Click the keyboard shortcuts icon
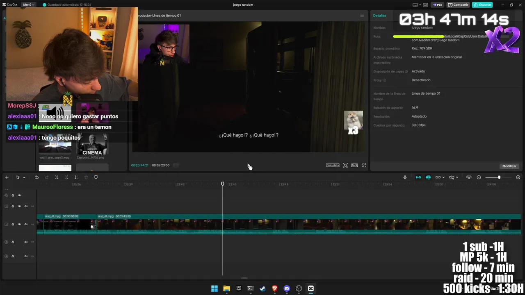Viewport: 525px width, 295px height. click(x=426, y=5)
